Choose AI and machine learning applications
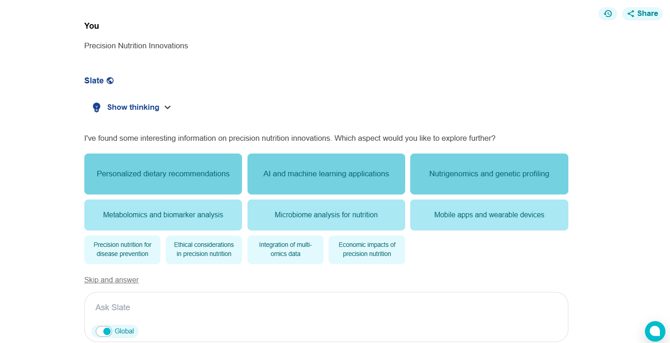Image resolution: width=670 pixels, height=343 pixels. pos(326,174)
